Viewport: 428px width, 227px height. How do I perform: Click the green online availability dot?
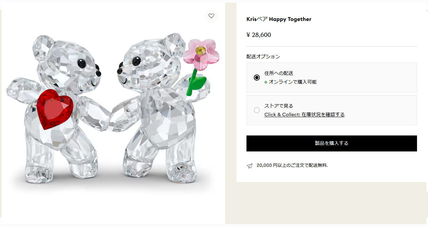pos(265,82)
